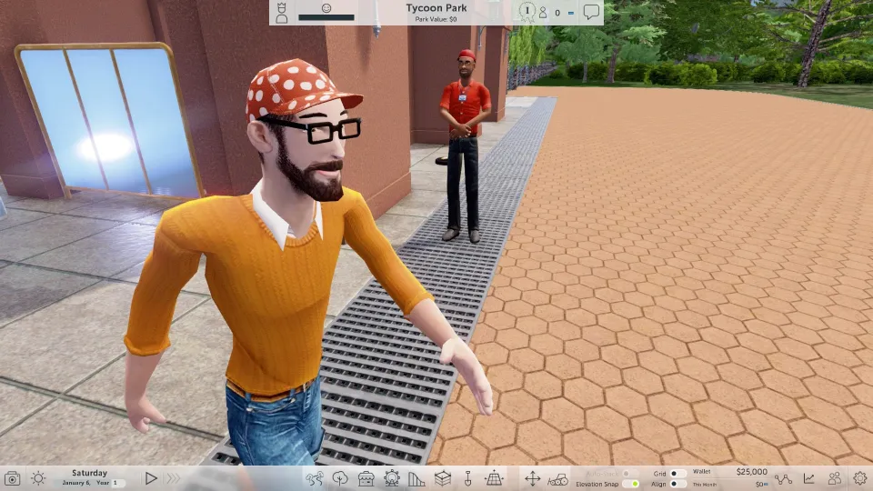The height and width of the screenshot is (491, 873).
Task: Open the notifications speech bubble
Action: point(592,12)
